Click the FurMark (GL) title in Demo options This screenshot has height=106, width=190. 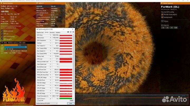[170, 7]
